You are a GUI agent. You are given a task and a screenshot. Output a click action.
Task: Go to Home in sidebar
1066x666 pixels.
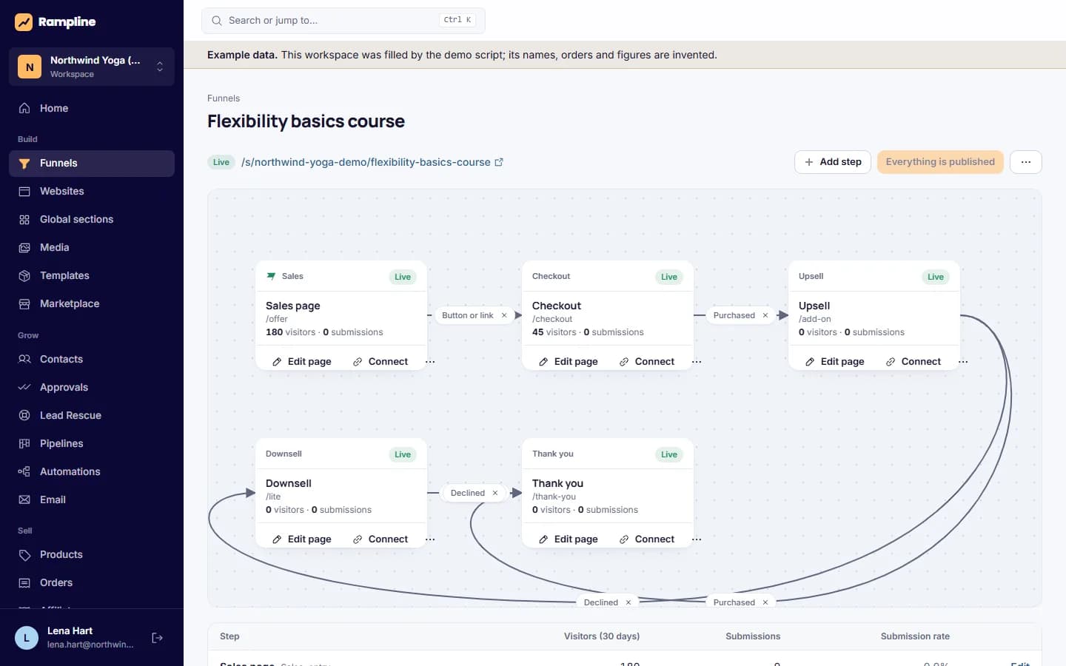pos(92,108)
